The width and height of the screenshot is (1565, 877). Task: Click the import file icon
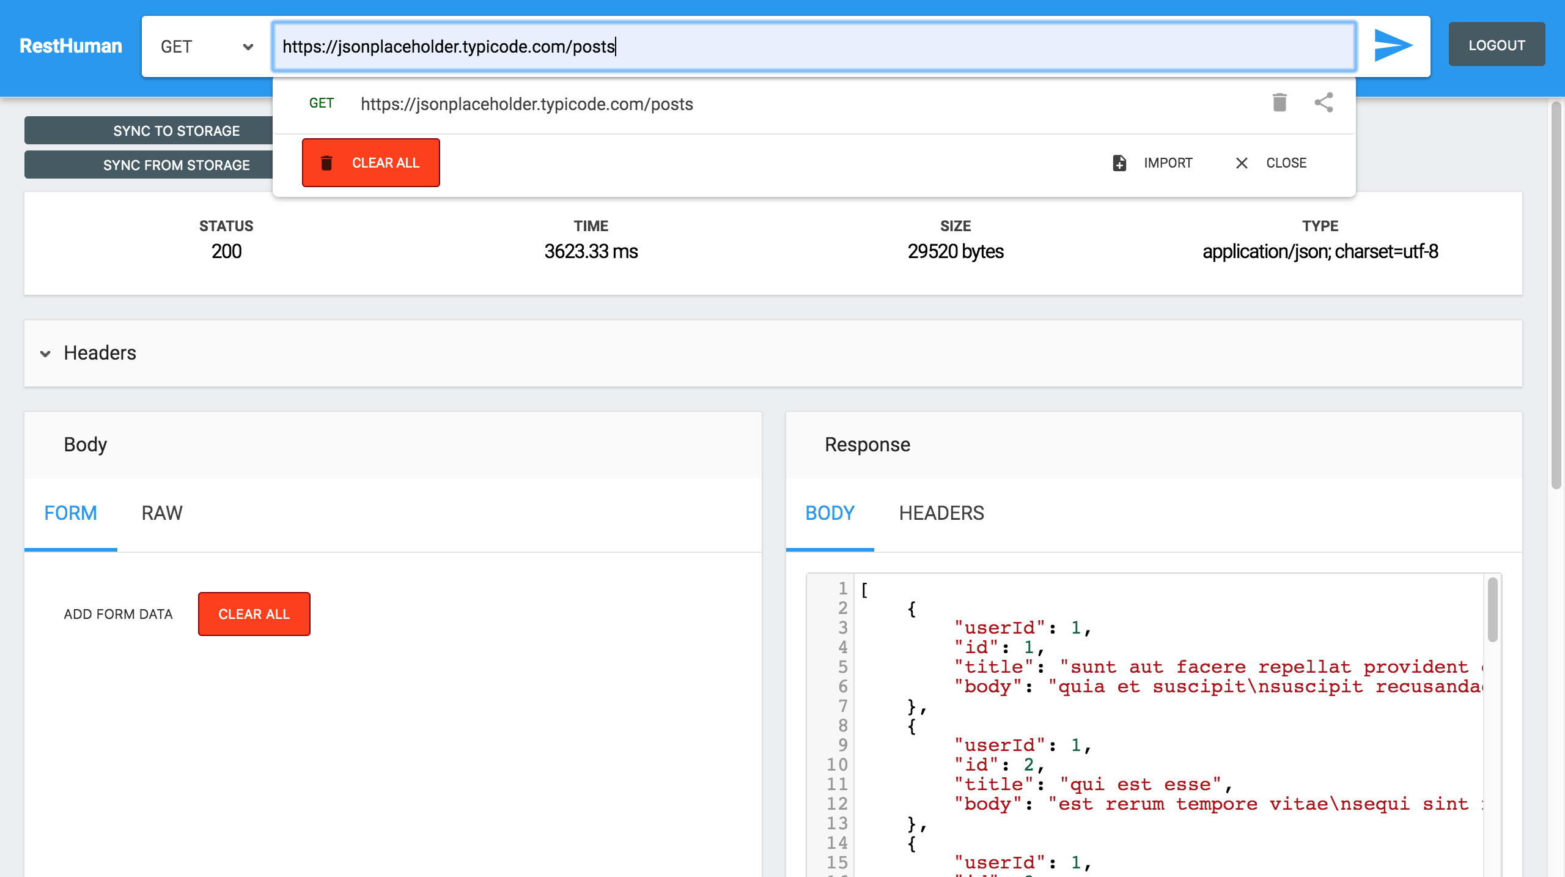click(x=1119, y=163)
